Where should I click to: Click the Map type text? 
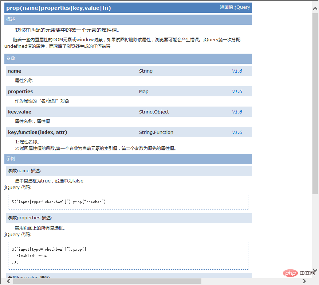point(143,91)
